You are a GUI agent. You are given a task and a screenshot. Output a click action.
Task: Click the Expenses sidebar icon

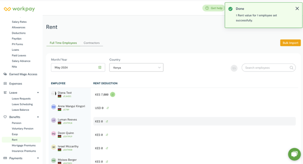pos(5,83)
